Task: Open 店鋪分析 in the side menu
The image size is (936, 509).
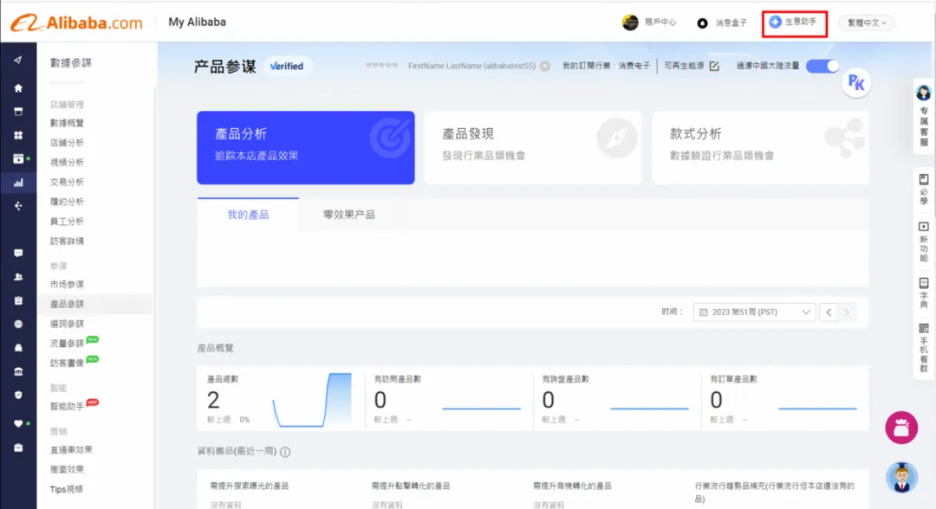Action: [67, 143]
